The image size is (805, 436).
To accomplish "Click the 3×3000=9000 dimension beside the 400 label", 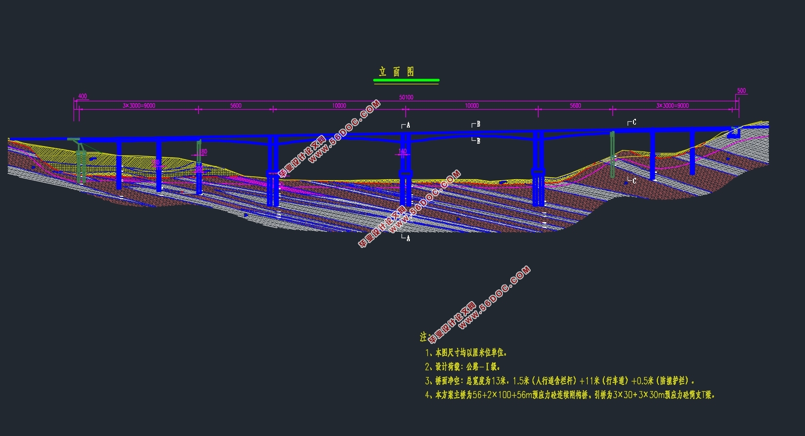I will [139, 106].
